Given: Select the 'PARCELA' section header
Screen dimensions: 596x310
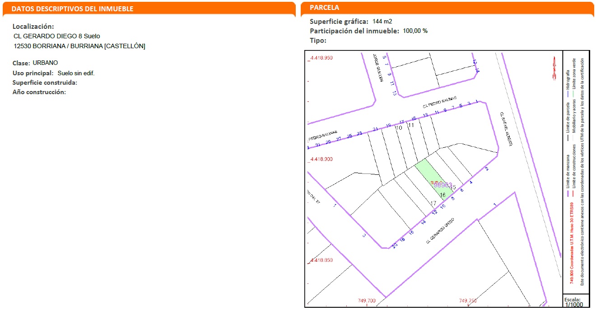Looking at the screenshot, I should 324,8.
